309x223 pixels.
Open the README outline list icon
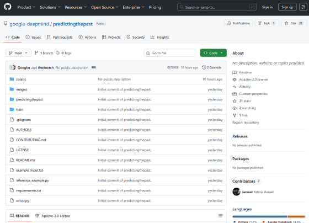coord(220,216)
